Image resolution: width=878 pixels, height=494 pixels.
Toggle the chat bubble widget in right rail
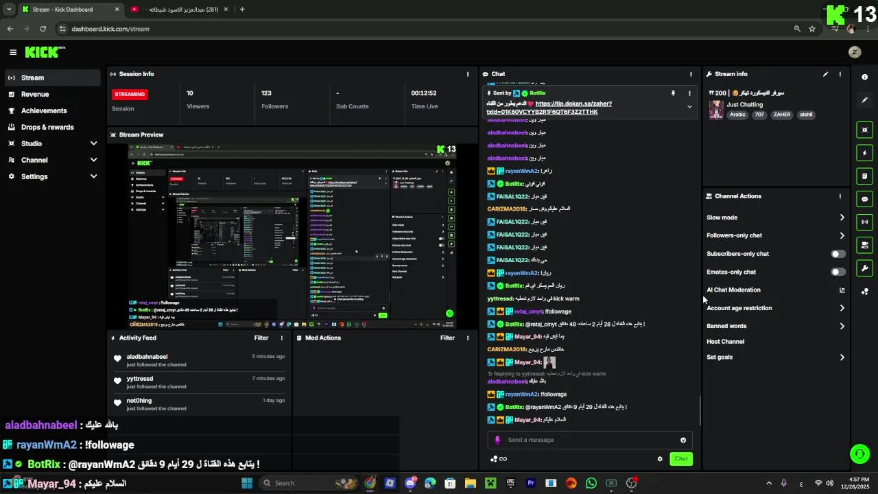[865, 199]
